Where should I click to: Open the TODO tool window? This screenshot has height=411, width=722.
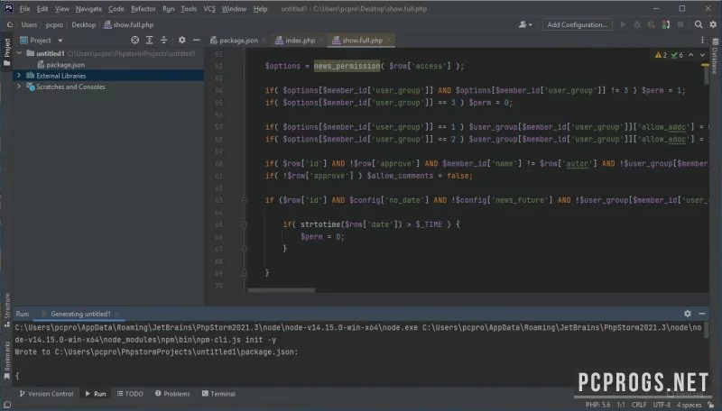[130, 394]
